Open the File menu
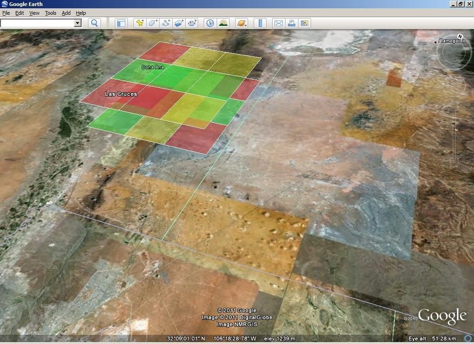Viewport: 474px width, 344px height. pos(6,13)
